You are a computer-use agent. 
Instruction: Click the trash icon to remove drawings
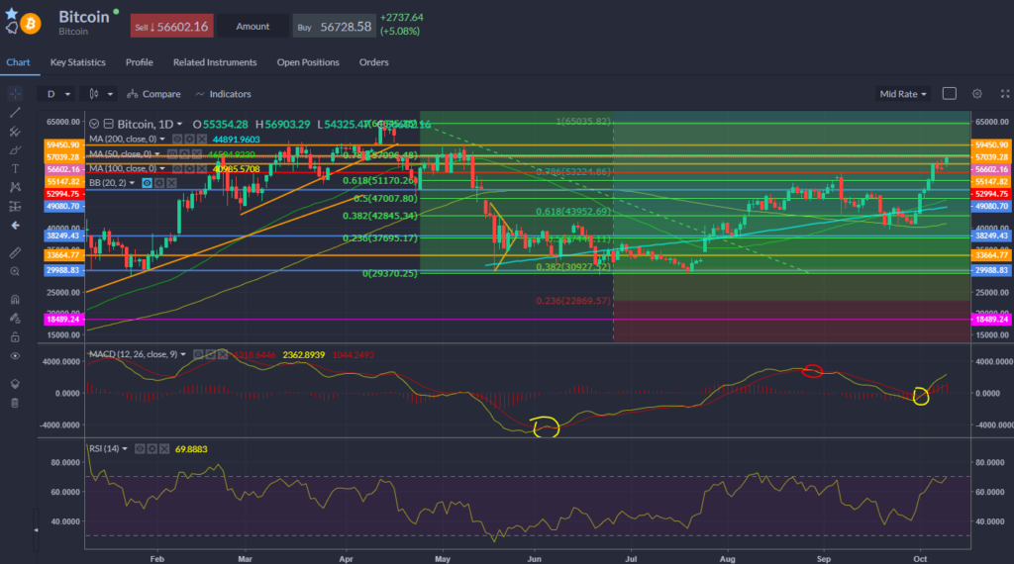pos(15,403)
